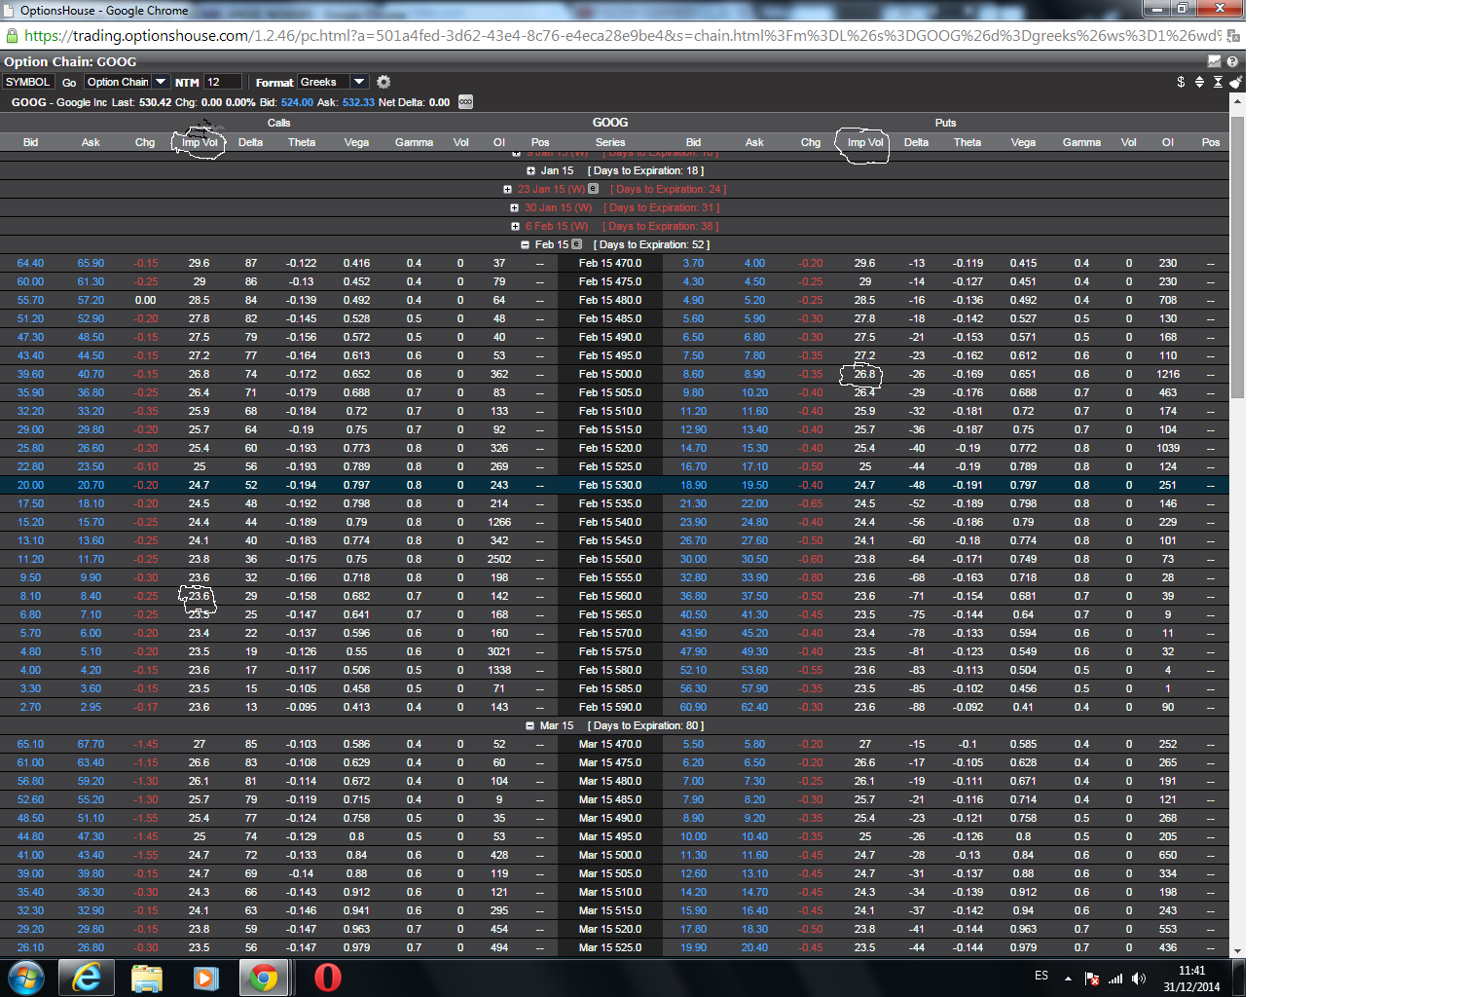Click the network signal tray icon
The height and width of the screenshot is (997, 1460).
click(x=1115, y=979)
